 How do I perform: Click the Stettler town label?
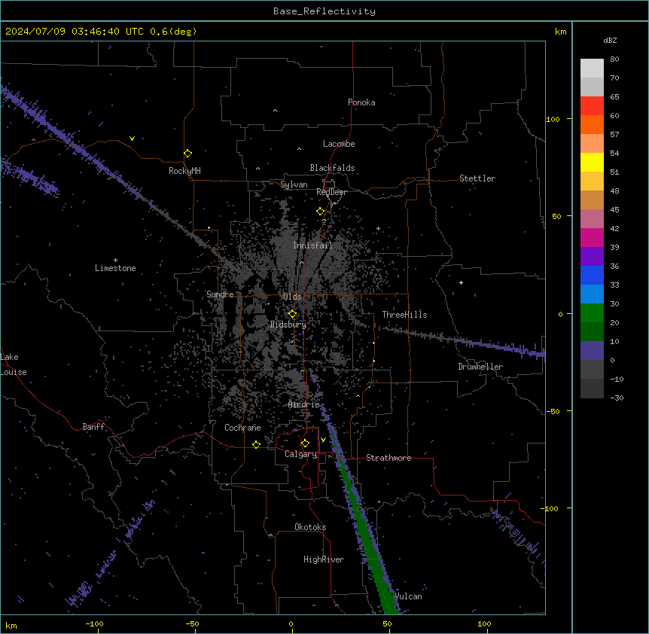pyautogui.click(x=477, y=178)
